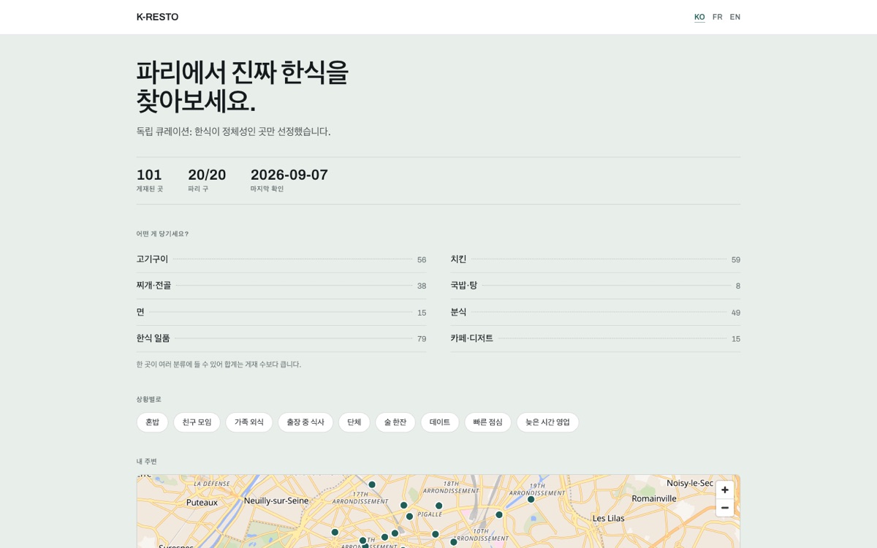Pick the 술 한잔 chip
The width and height of the screenshot is (877, 548).
(x=395, y=422)
